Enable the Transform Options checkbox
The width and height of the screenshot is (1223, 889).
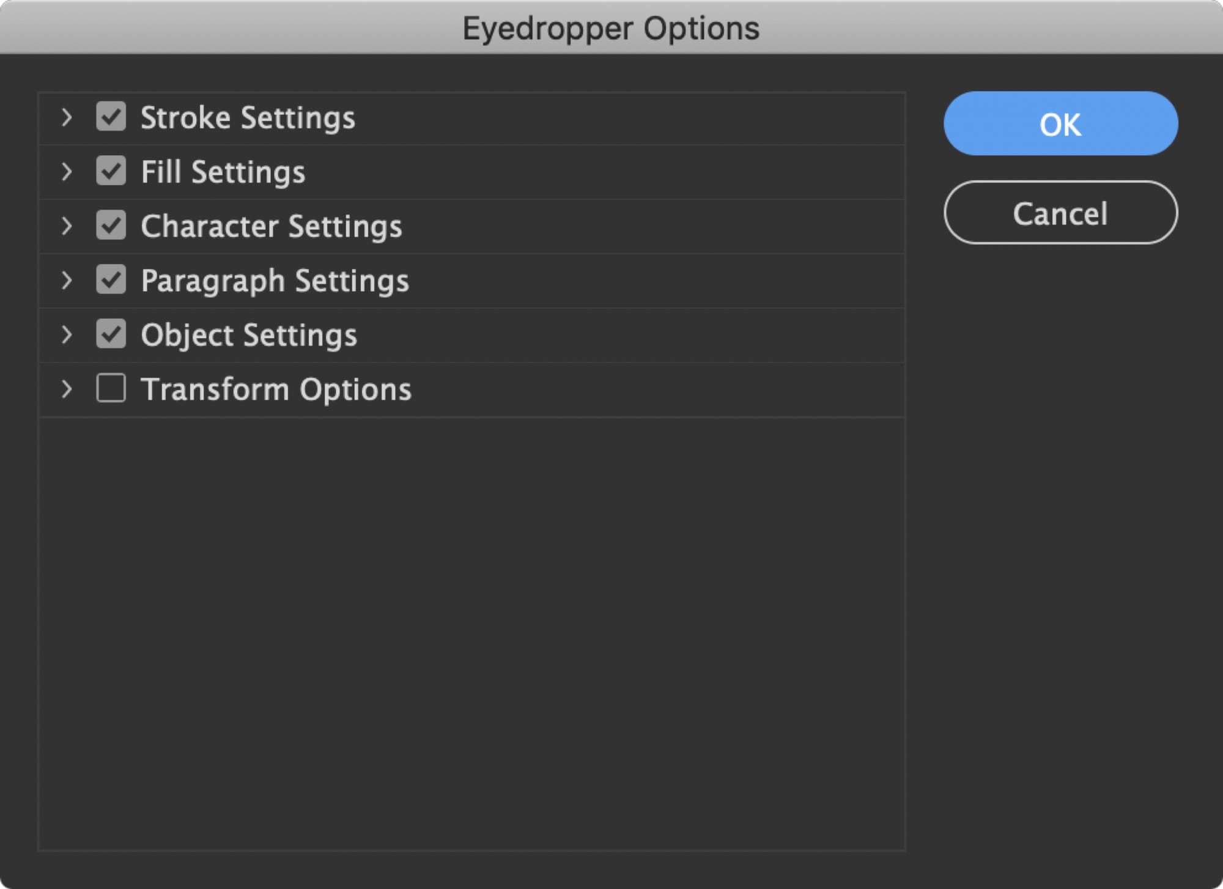coord(111,388)
